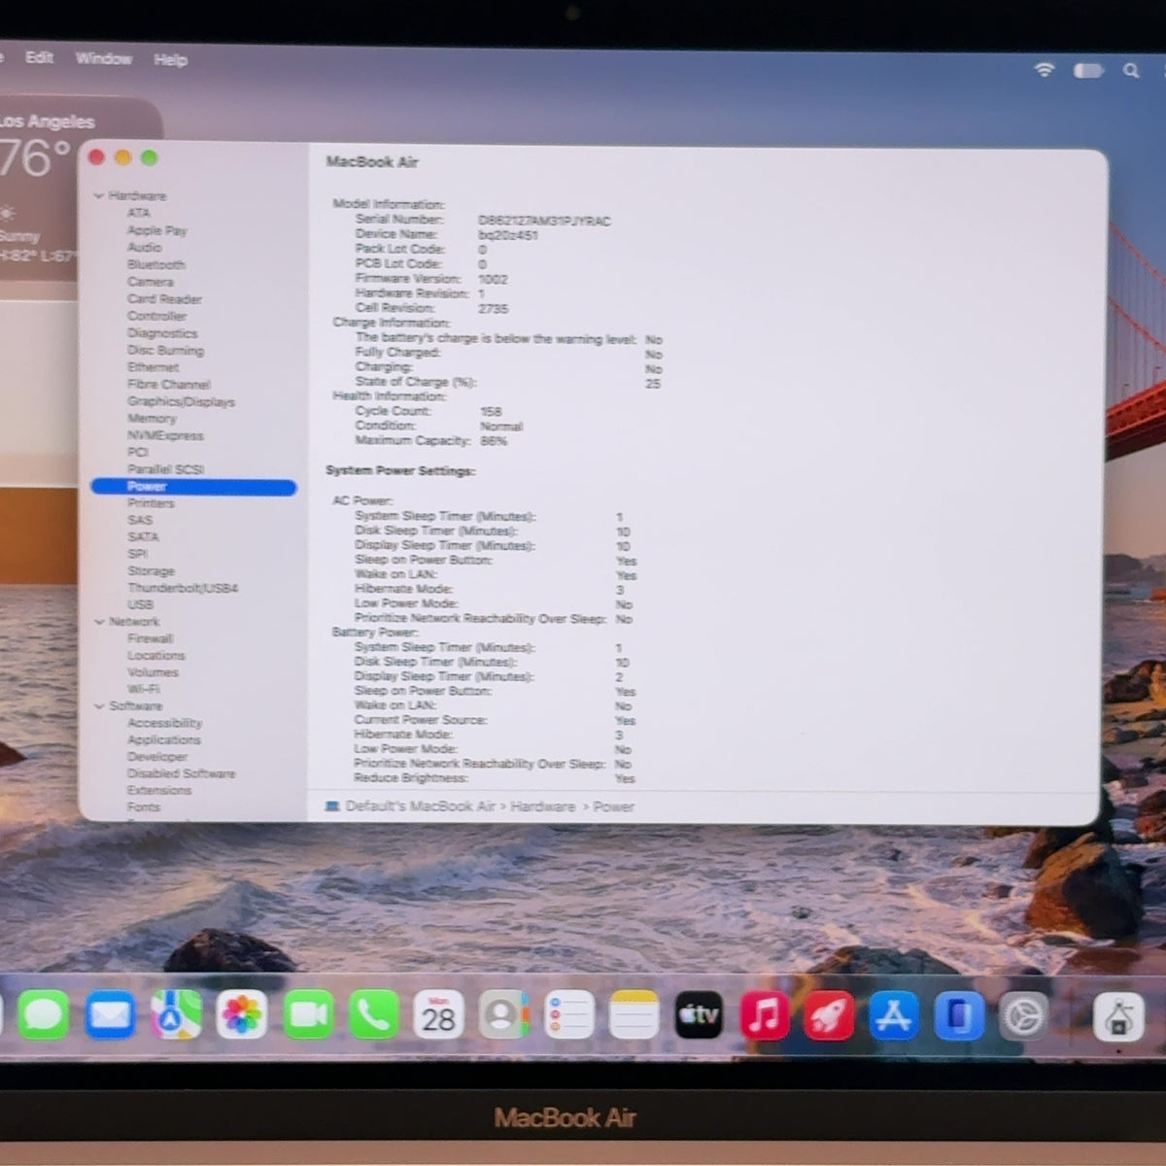The height and width of the screenshot is (1166, 1166).
Task: Select Applications under Software
Action: pos(163,739)
